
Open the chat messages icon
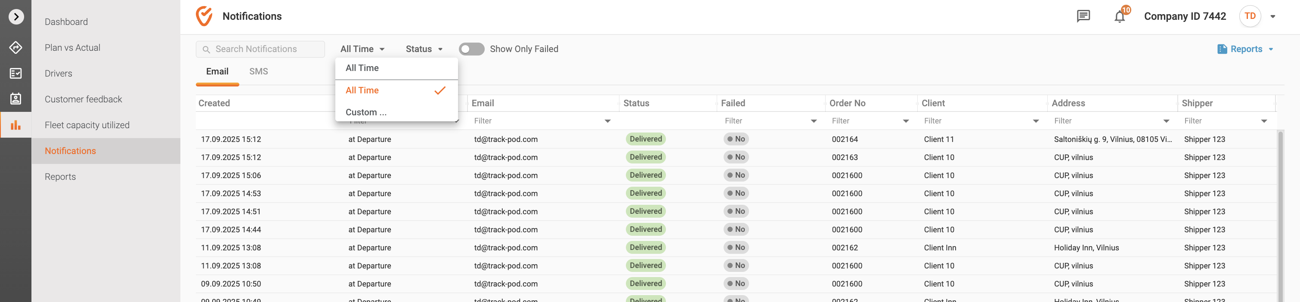click(x=1083, y=17)
